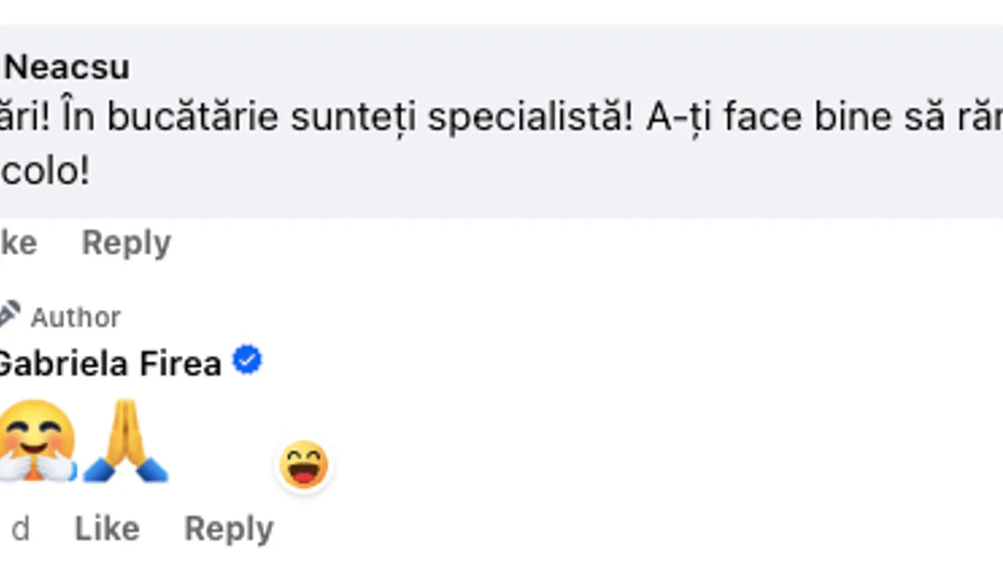
Task: Click the blue verified checkmark badge
Action: click(x=247, y=361)
